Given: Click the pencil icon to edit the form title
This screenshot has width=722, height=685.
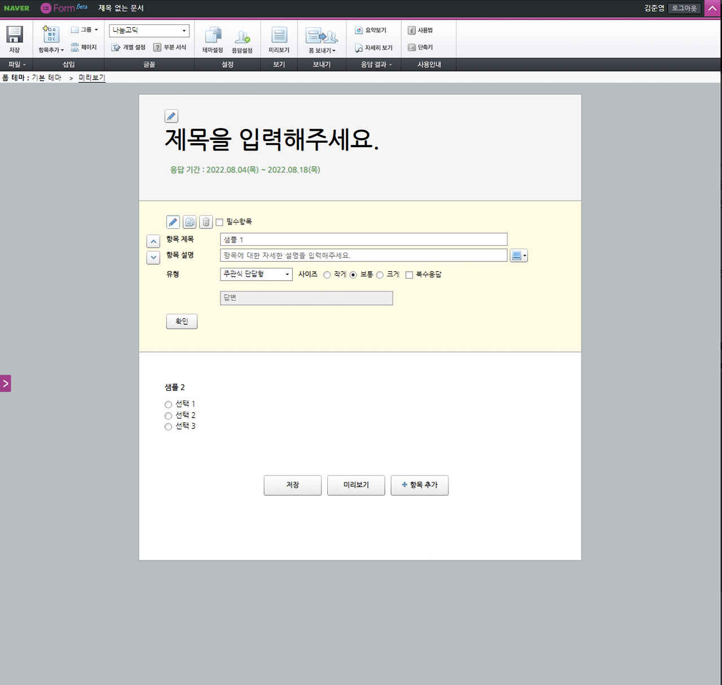Looking at the screenshot, I should (171, 116).
